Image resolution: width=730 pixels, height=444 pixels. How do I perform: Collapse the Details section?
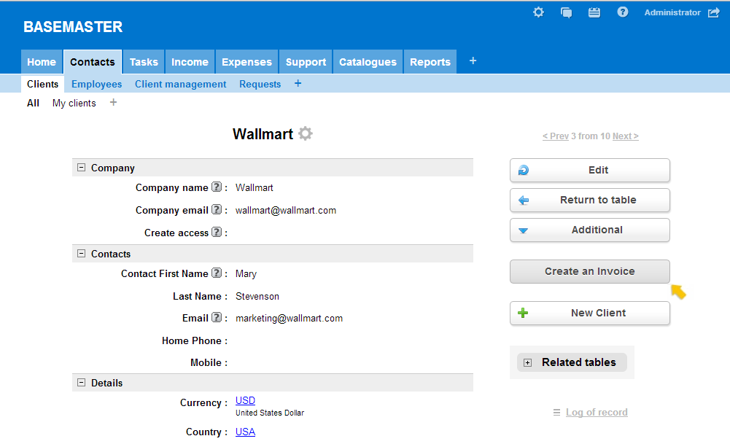pos(82,383)
